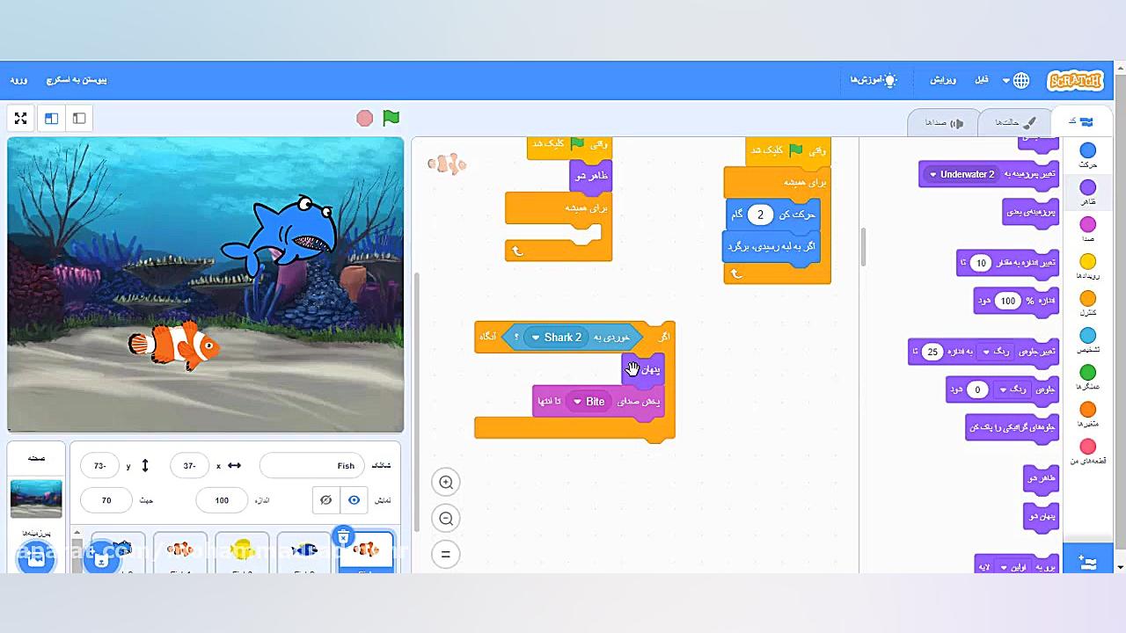This screenshot has height=633, width=1126.
Task: Switch to the صداها (Sounds) tab
Action: click(x=943, y=122)
